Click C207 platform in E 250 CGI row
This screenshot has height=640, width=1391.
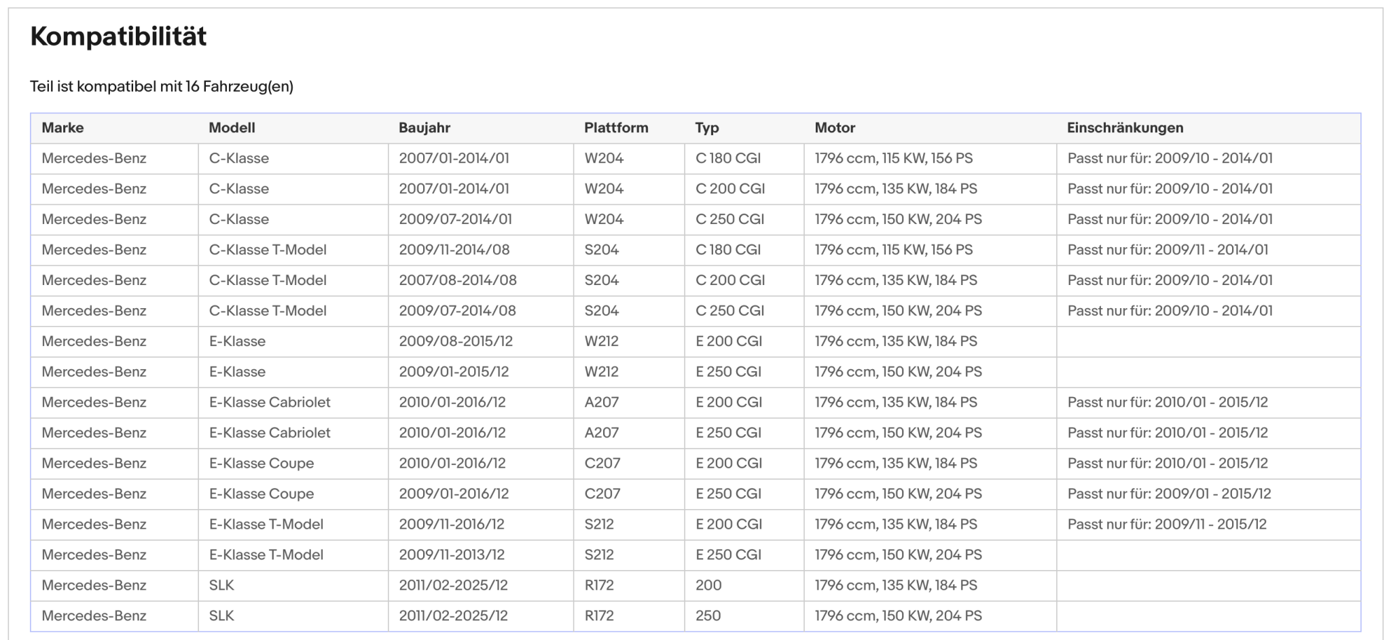coord(602,494)
